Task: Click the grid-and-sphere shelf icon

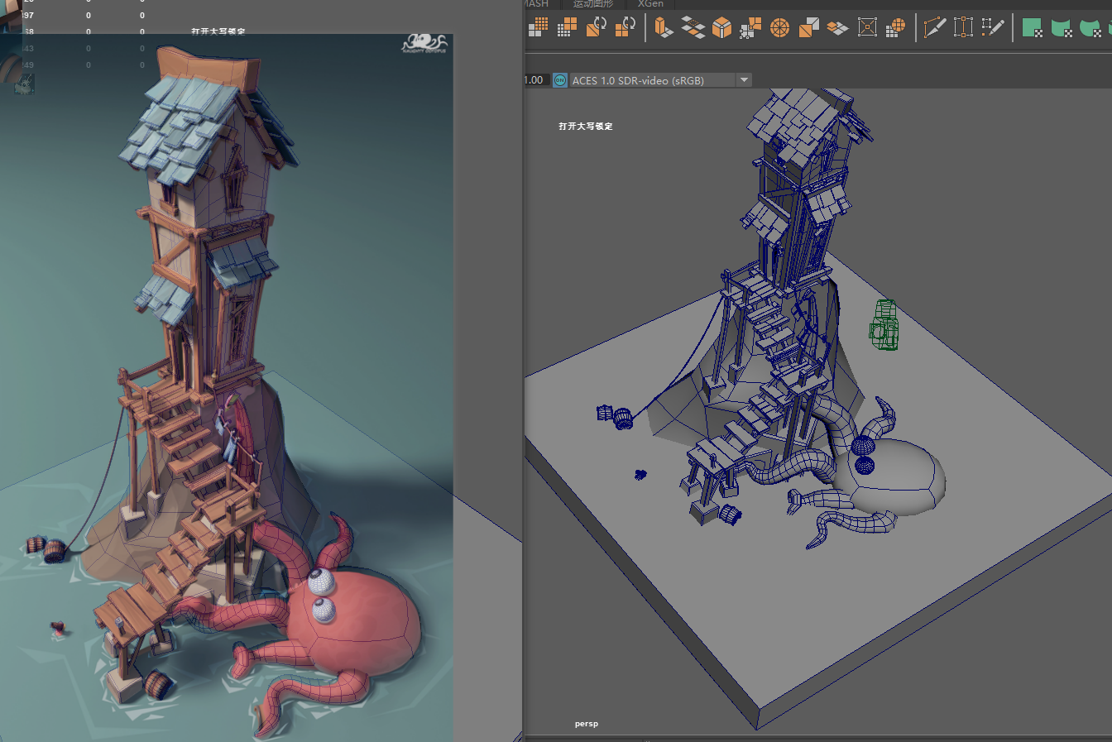Action: [x=895, y=27]
